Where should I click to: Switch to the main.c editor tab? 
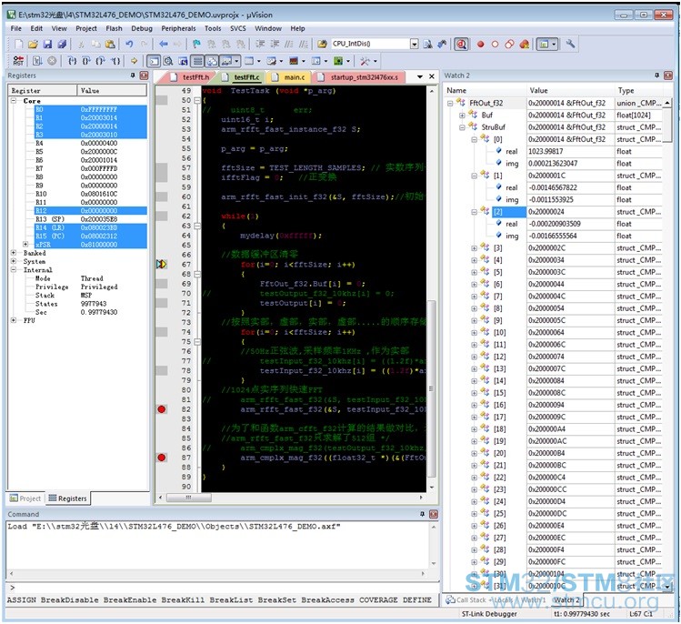[x=290, y=77]
